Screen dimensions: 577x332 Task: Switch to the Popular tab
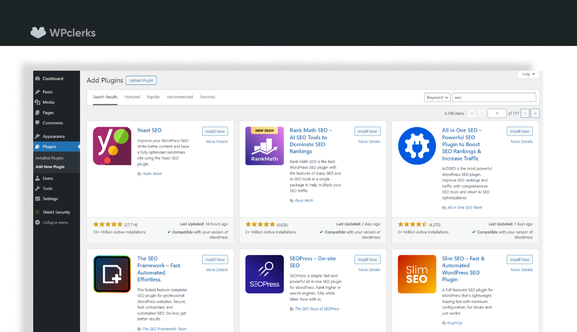pyautogui.click(x=153, y=97)
